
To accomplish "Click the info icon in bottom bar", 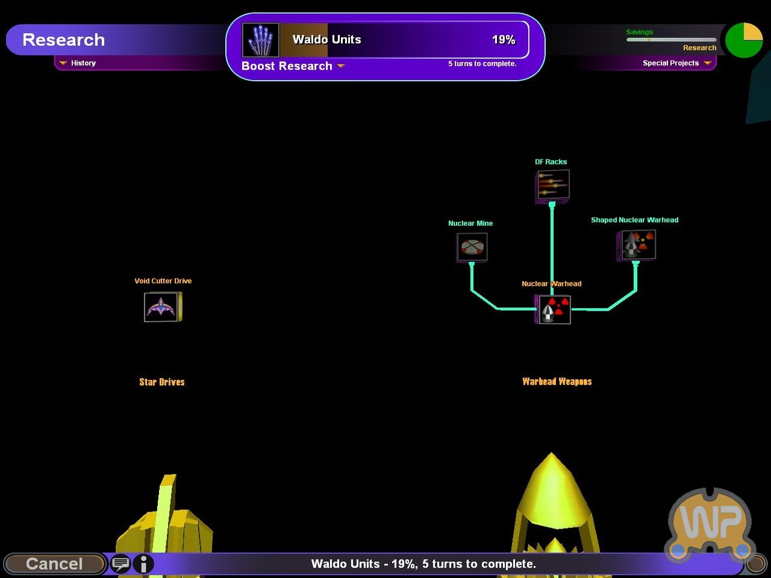I will point(143,564).
